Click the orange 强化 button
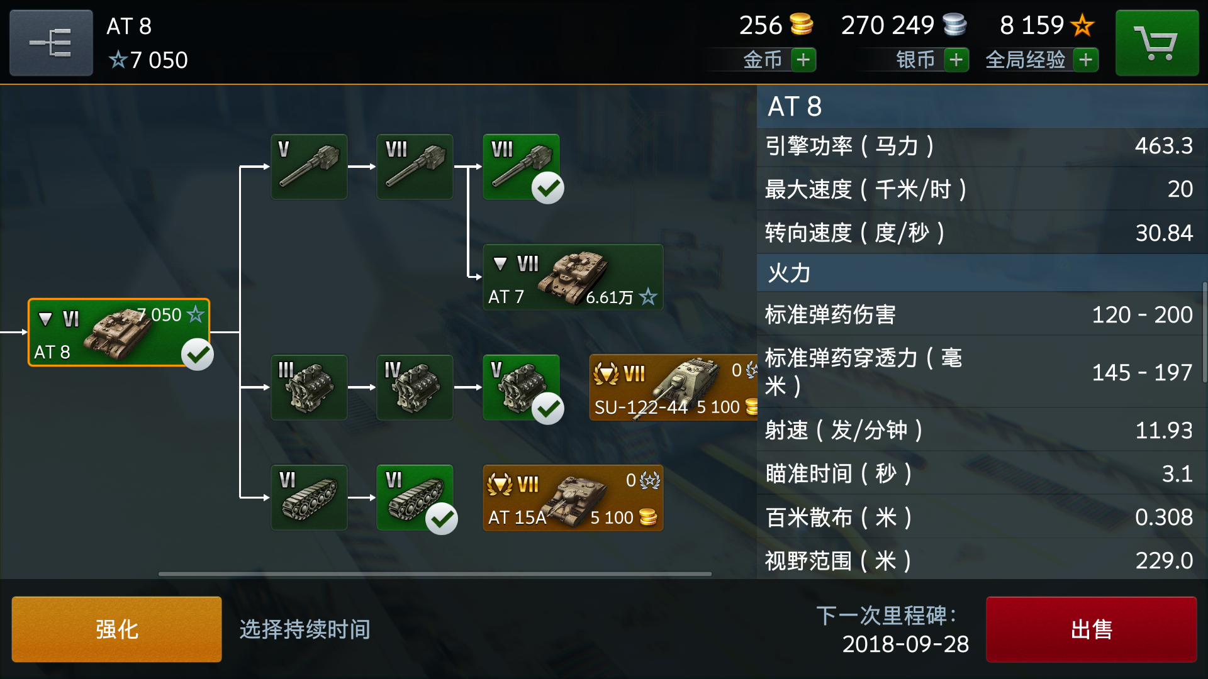This screenshot has height=679, width=1208. 116,629
